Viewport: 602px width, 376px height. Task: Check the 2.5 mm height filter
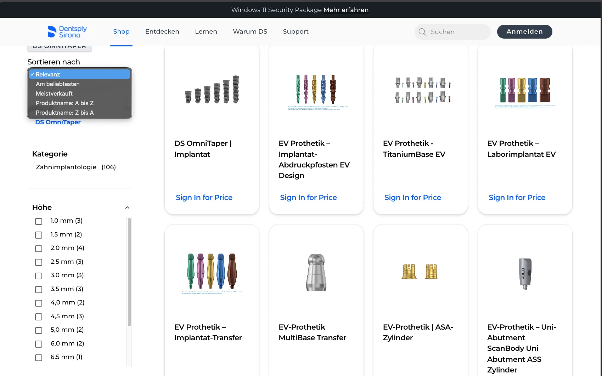pyautogui.click(x=39, y=262)
